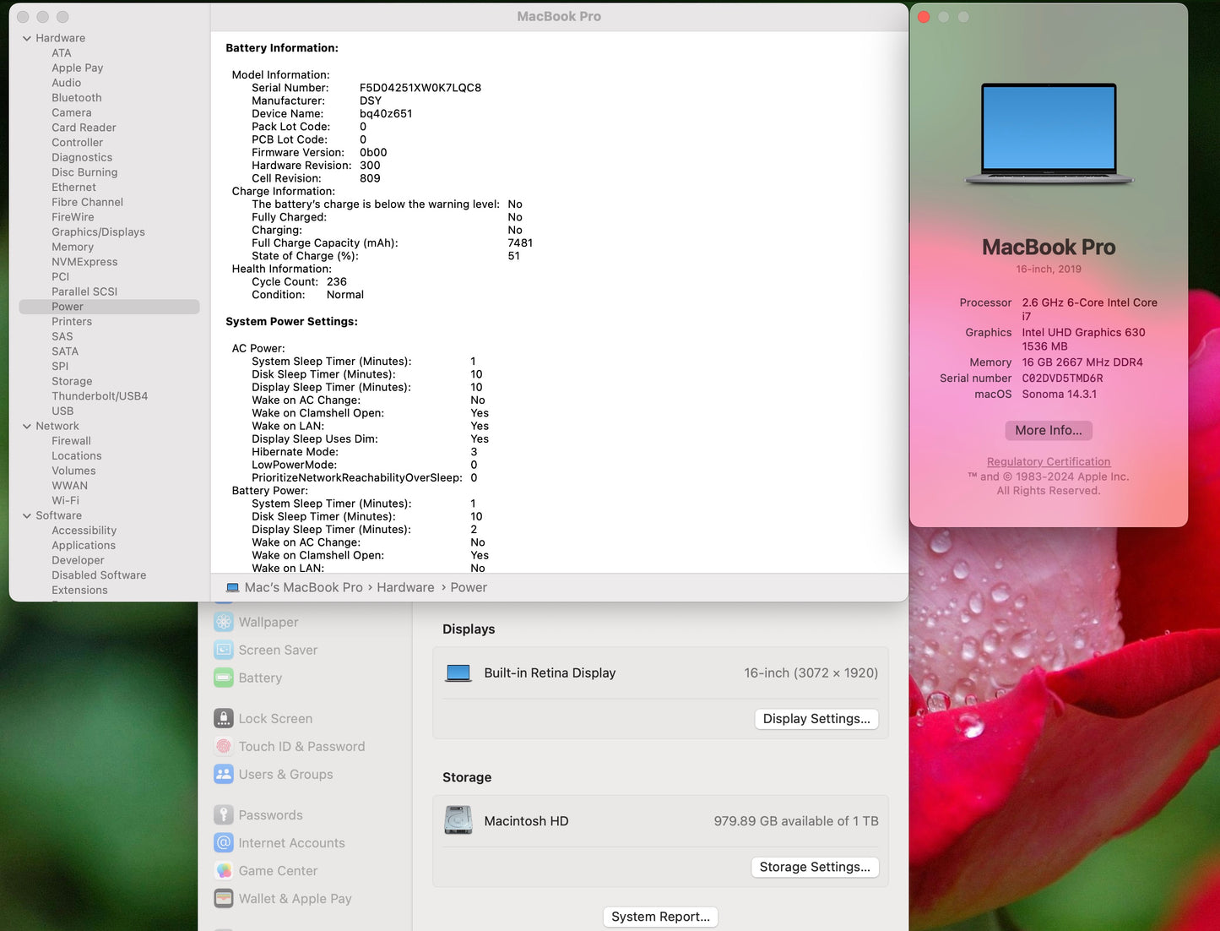1220x931 pixels.
Task: Collapse the Network section
Action: point(27,426)
